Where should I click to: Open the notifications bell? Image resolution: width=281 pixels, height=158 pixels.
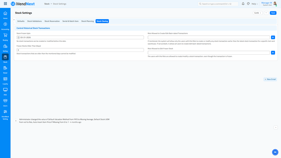point(243,4)
